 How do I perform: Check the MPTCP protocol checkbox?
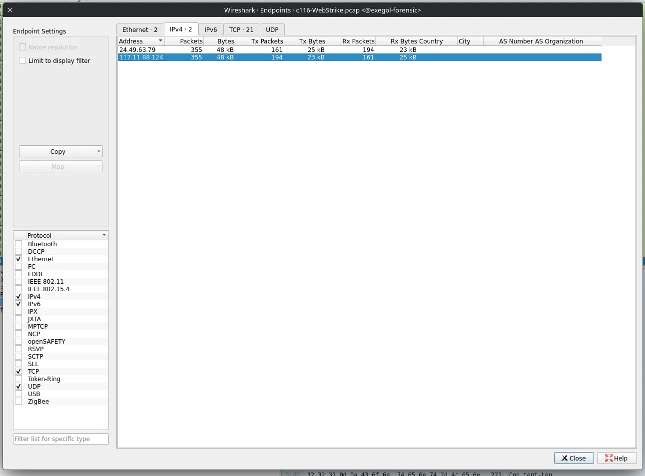point(18,327)
